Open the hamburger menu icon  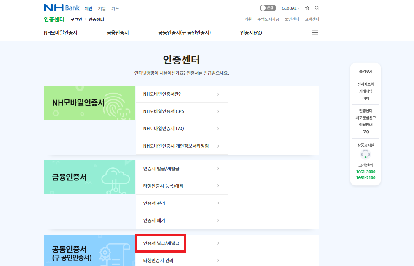[x=315, y=32]
